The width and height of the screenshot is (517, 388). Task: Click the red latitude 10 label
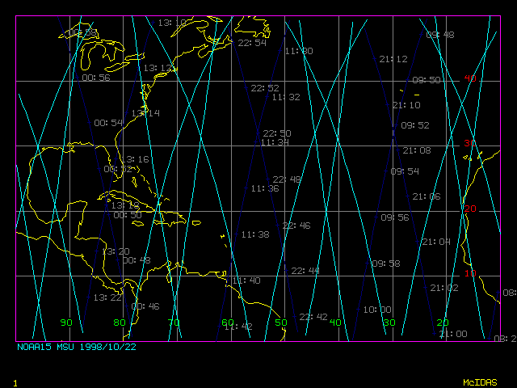coord(470,273)
